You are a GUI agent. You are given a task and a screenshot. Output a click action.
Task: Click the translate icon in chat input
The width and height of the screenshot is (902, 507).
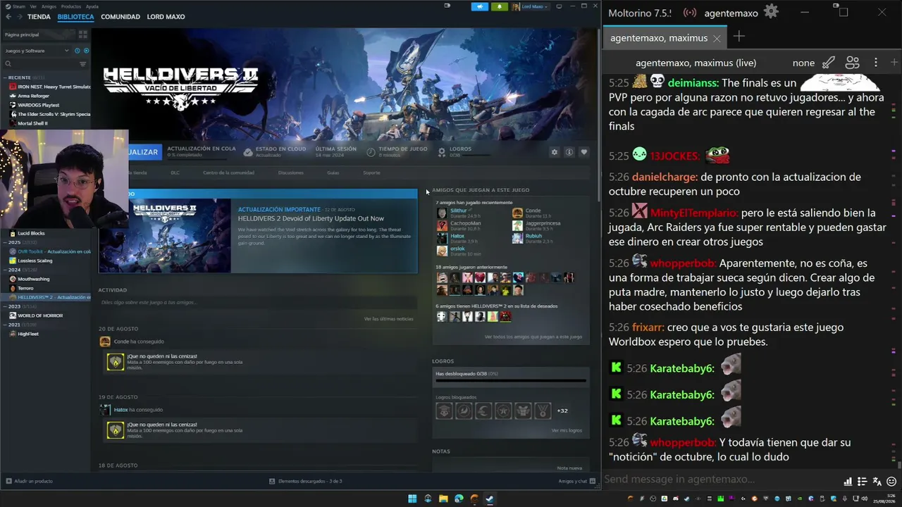[877, 482]
